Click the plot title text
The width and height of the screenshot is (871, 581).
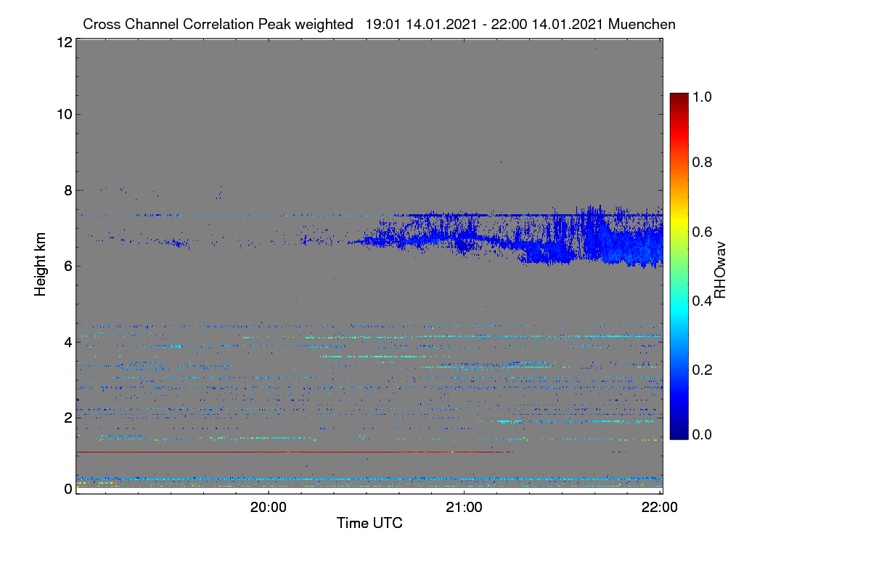(x=379, y=24)
